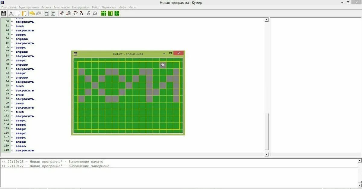Open the Чертежник menu
Image resolution: width=362 pixels, height=189 pixels.
click(x=109, y=7)
